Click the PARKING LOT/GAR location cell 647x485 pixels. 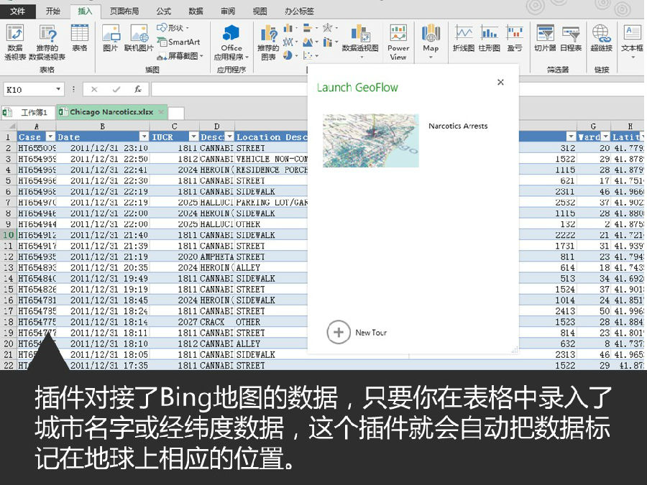tap(272, 202)
